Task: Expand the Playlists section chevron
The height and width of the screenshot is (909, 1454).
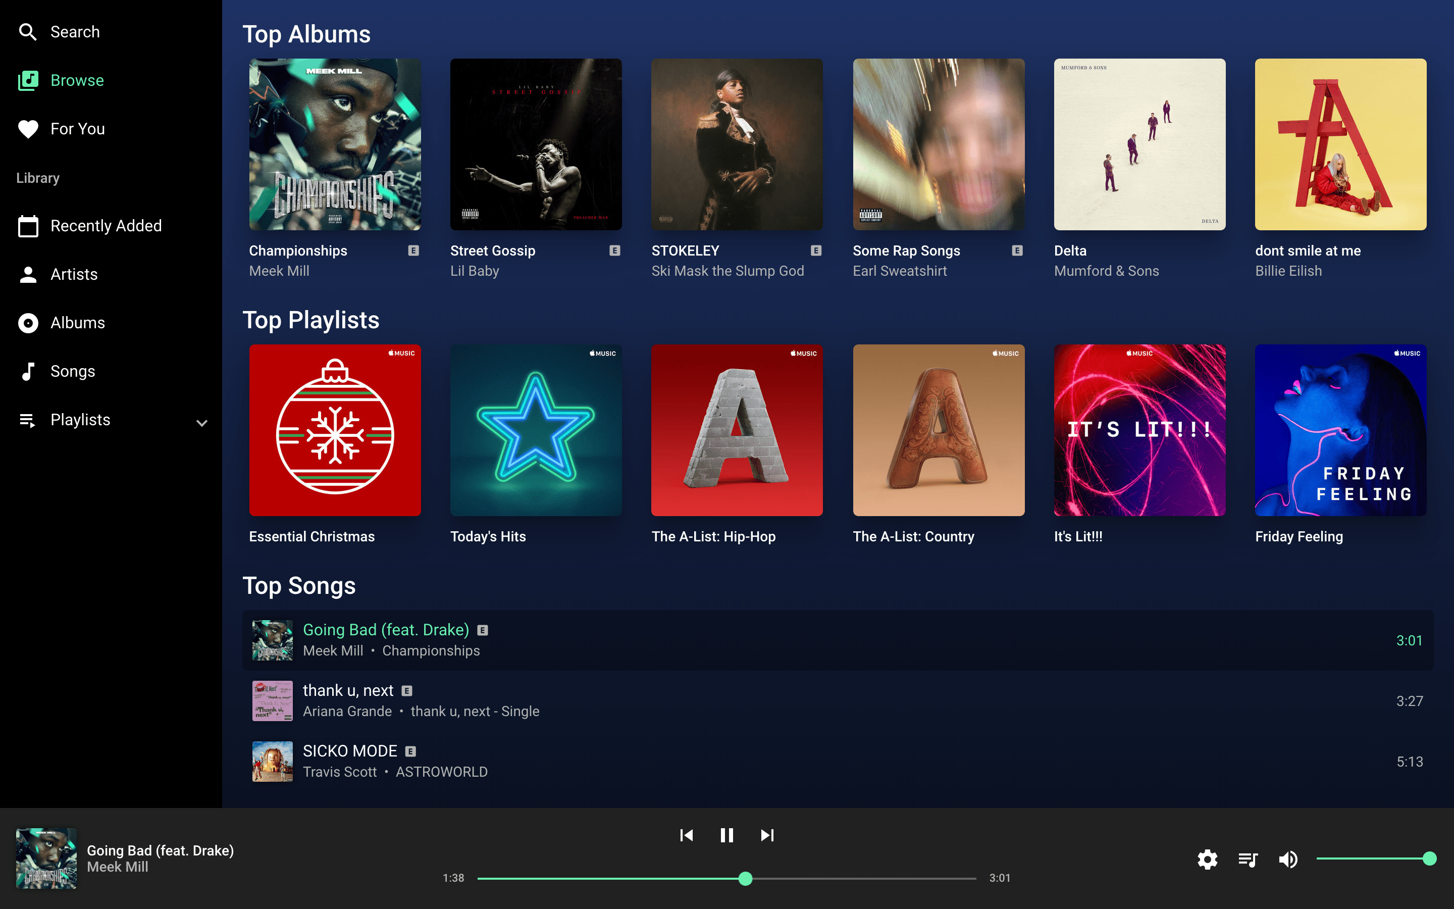Action: (x=201, y=423)
